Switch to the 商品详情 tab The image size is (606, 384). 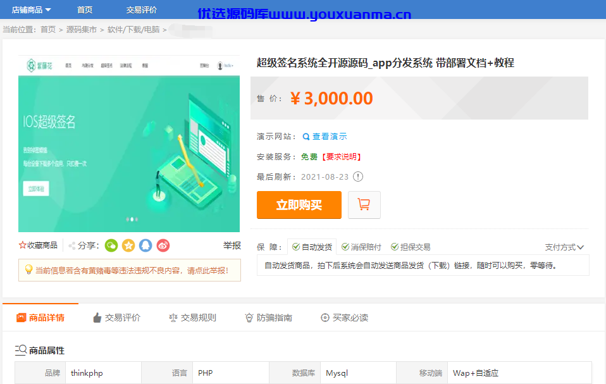pyautogui.click(x=40, y=318)
